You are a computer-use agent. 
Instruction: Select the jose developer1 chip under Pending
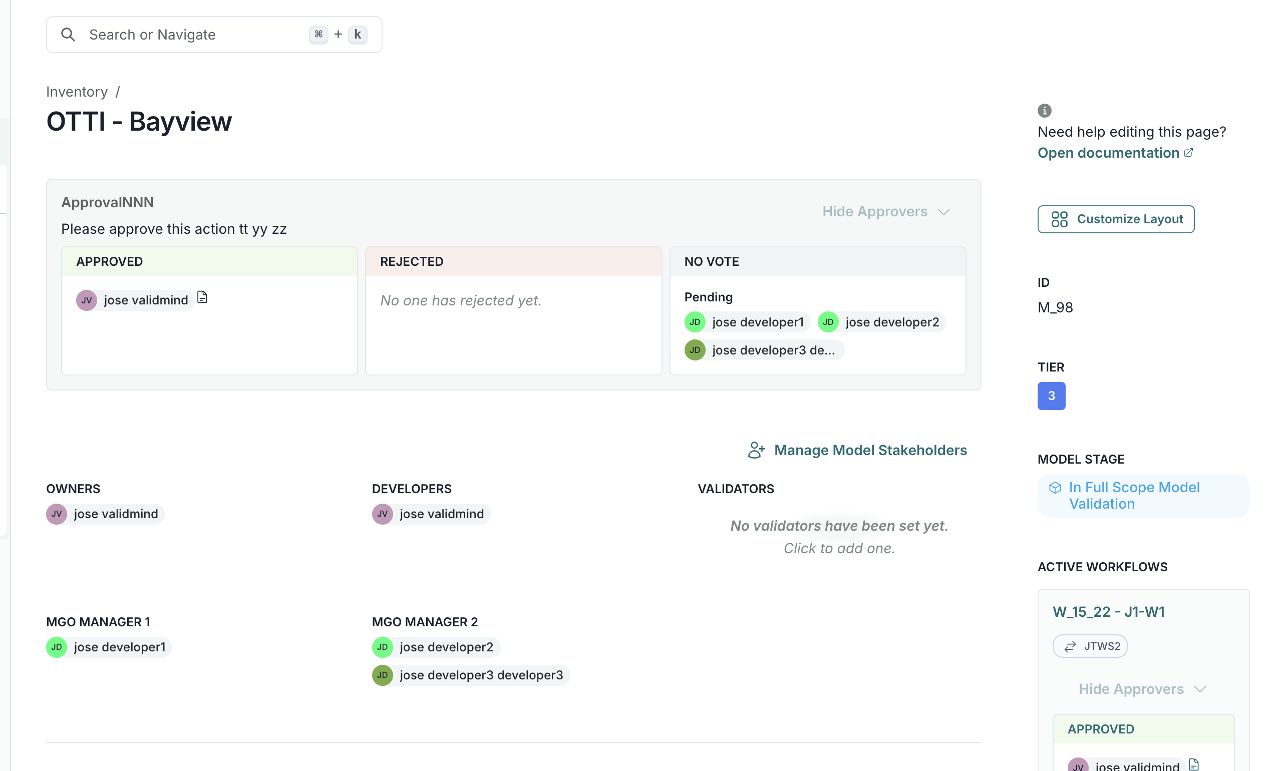746,321
